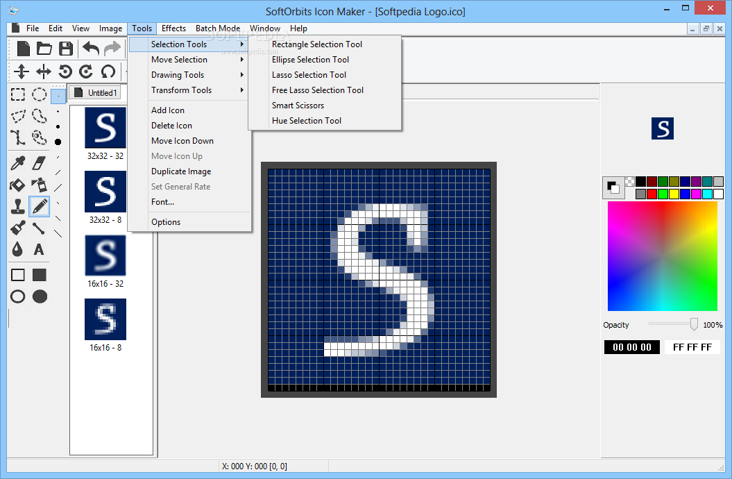The height and width of the screenshot is (479, 732).
Task: Choose the smallest one-pixel brush size
Action: pyautogui.click(x=58, y=96)
